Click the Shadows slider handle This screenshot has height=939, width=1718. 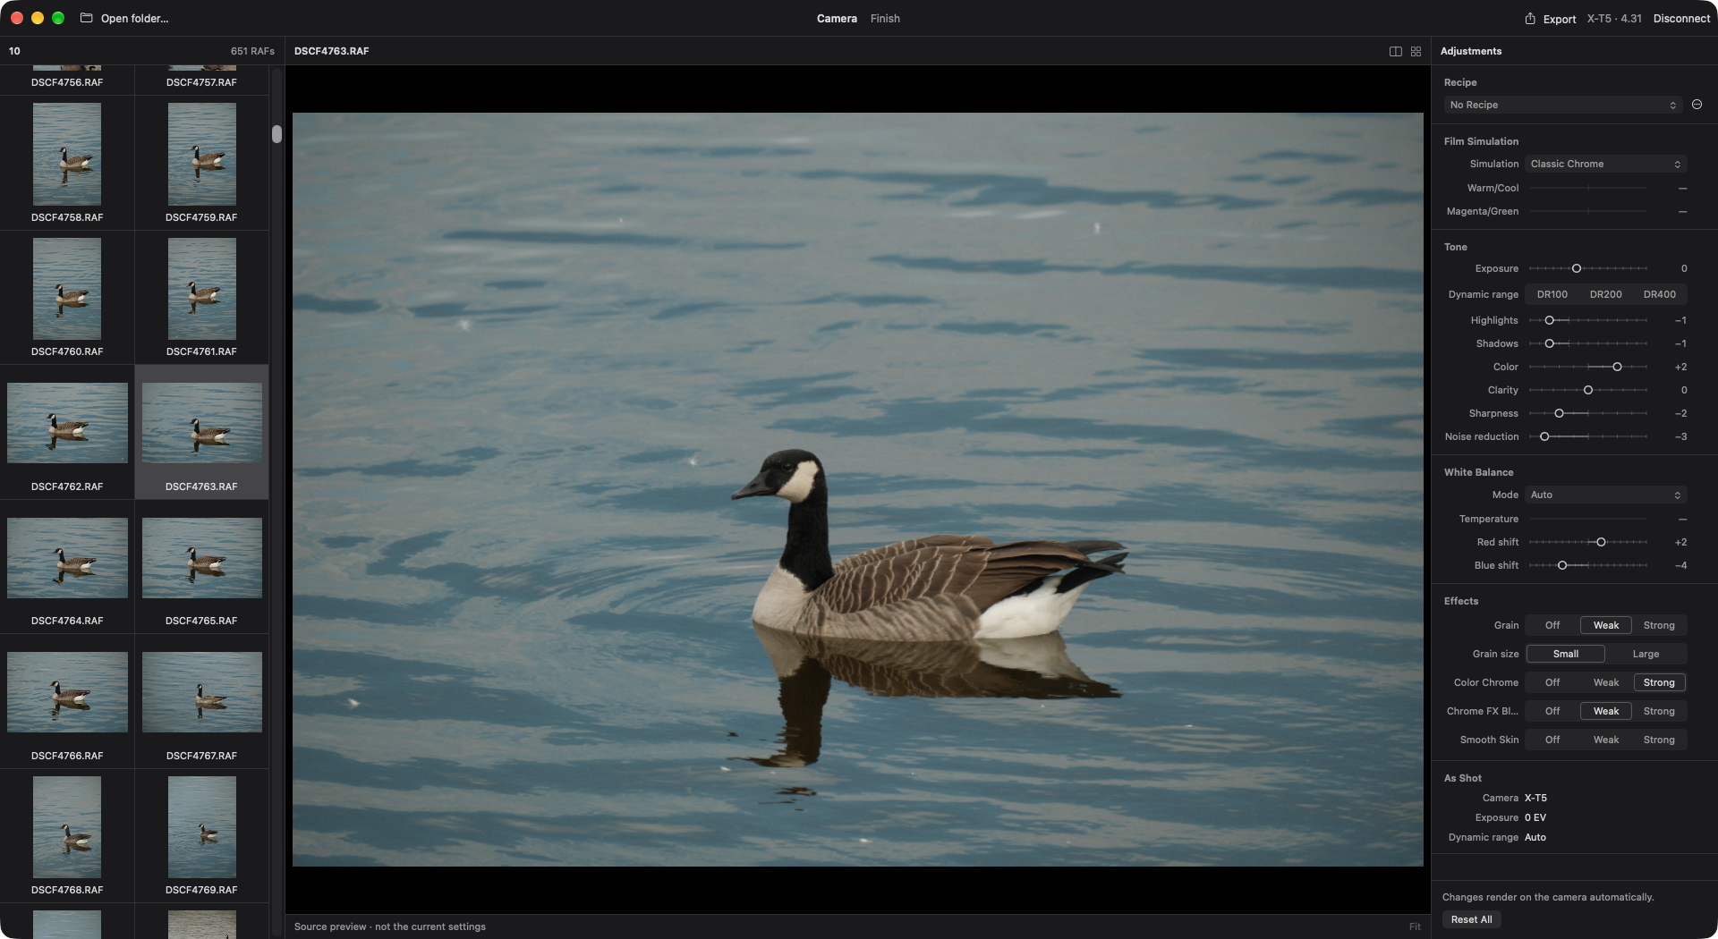coord(1550,343)
